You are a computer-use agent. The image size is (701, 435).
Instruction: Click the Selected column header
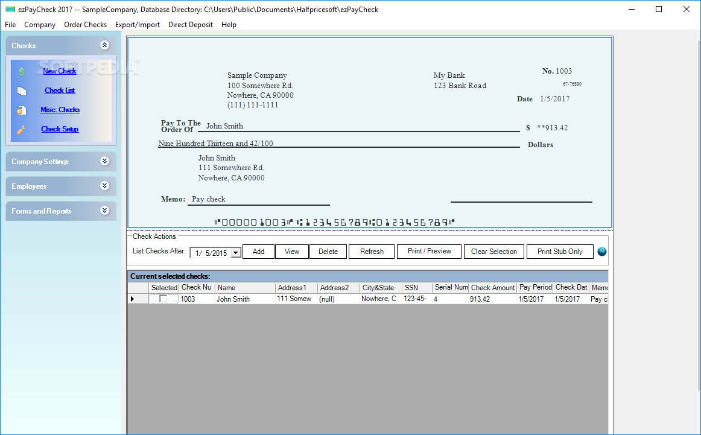pyautogui.click(x=164, y=287)
